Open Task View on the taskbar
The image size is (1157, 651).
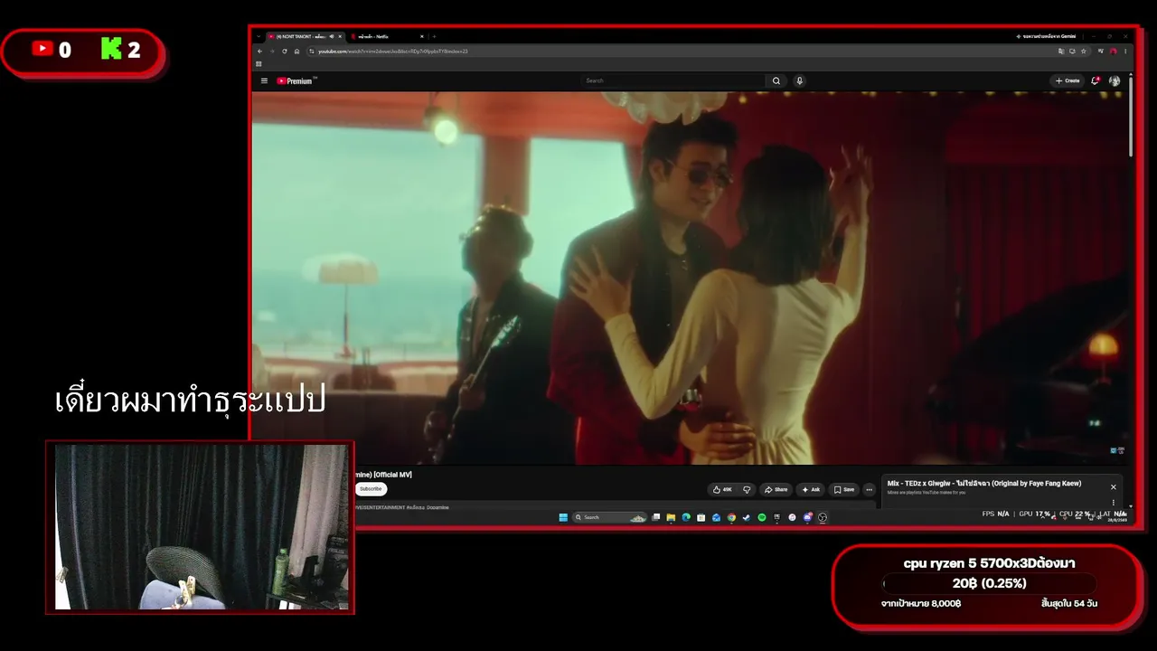656,517
